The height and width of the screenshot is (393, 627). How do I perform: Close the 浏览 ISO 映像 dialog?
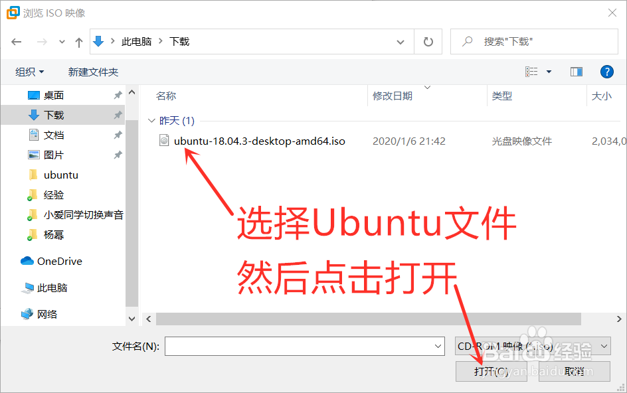click(612, 13)
